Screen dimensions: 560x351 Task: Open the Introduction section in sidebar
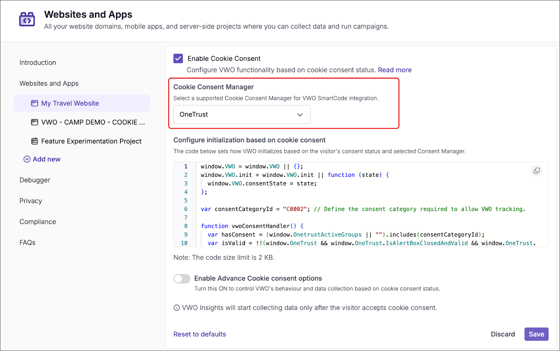38,63
